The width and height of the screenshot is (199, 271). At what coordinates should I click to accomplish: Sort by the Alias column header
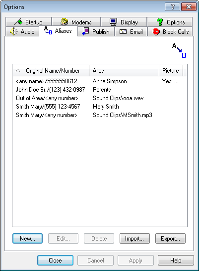pos(124,71)
